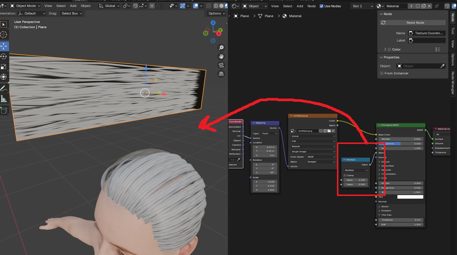The image size is (457, 255).
Task: Open the Object Mode dropdown
Action: (x=25, y=6)
